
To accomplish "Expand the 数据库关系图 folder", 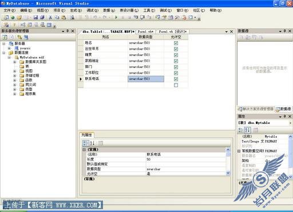I will (x=15, y=62).
